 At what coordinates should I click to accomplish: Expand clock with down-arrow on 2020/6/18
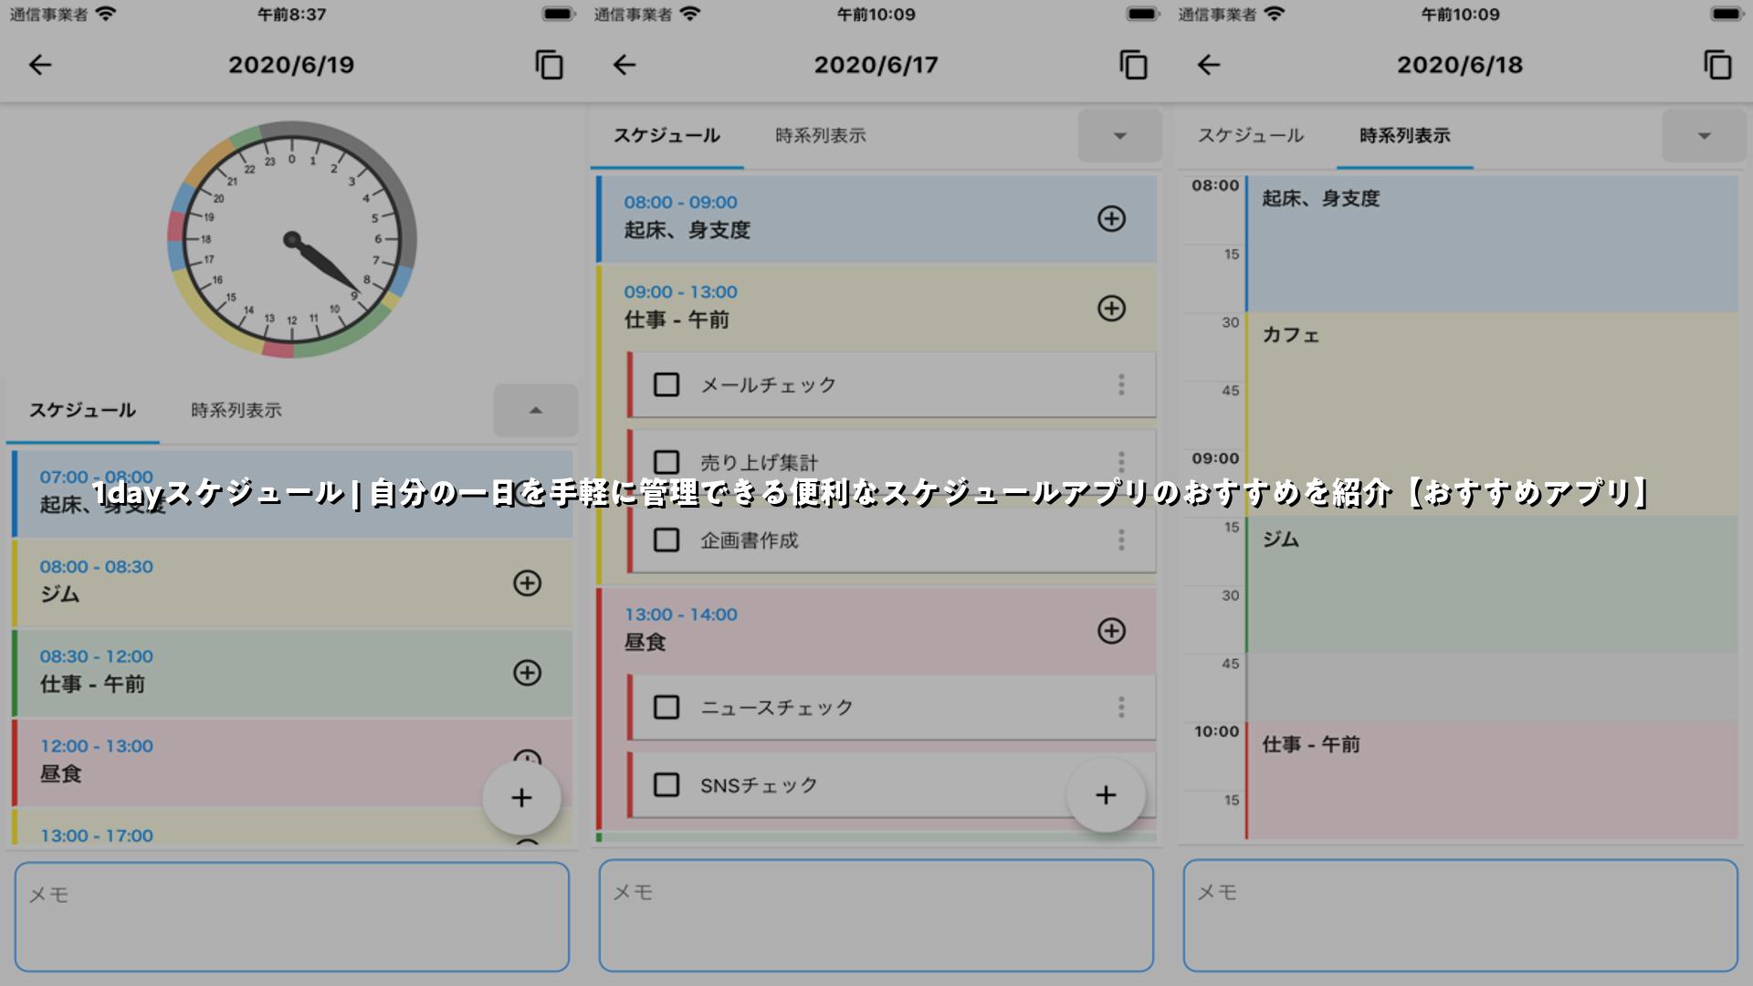click(x=1705, y=136)
